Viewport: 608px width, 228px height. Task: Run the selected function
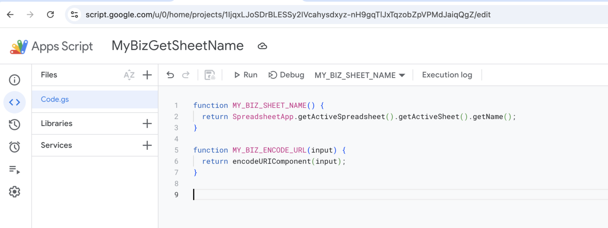[245, 75]
